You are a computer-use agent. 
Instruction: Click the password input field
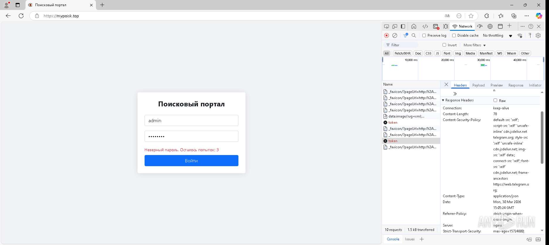(x=191, y=136)
